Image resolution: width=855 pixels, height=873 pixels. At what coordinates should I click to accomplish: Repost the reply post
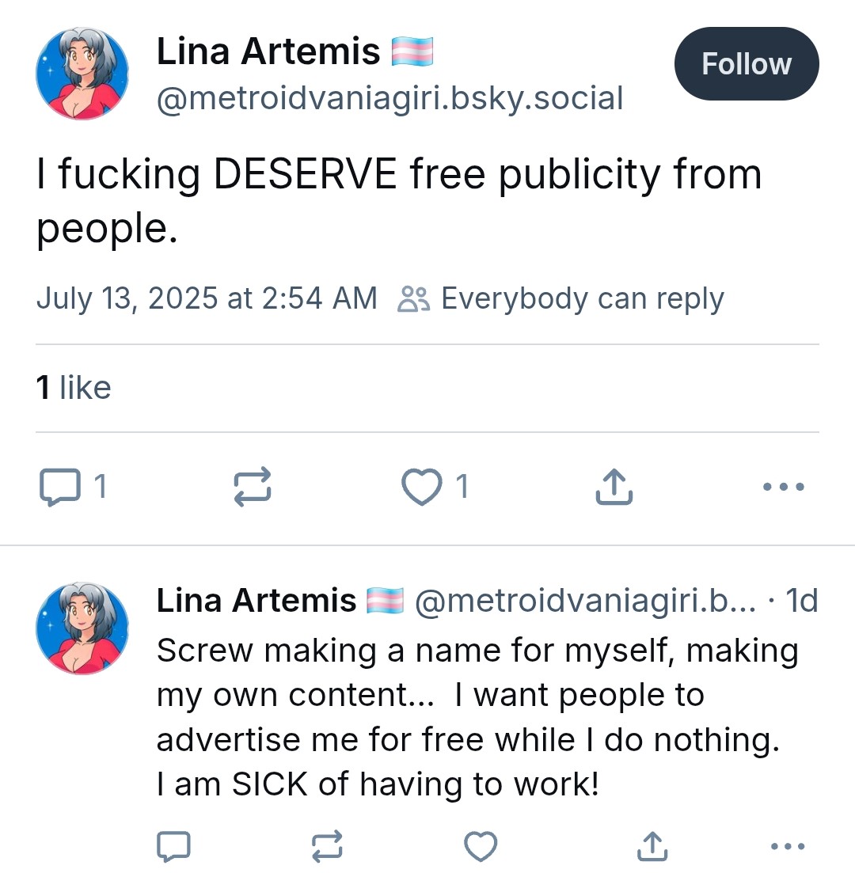[x=327, y=847]
